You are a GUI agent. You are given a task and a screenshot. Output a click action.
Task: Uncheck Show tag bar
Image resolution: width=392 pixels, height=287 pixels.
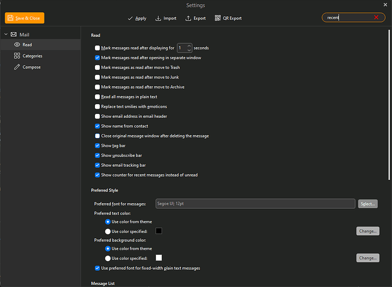click(97, 146)
